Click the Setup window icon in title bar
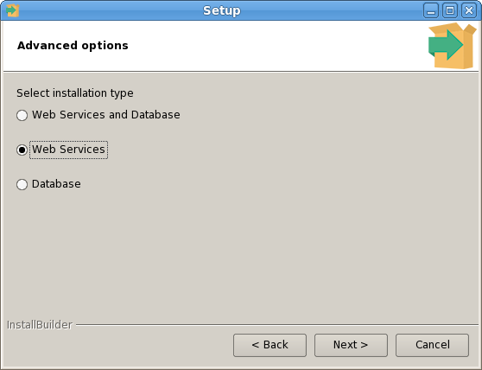The width and height of the screenshot is (482, 370). pyautogui.click(x=13, y=10)
